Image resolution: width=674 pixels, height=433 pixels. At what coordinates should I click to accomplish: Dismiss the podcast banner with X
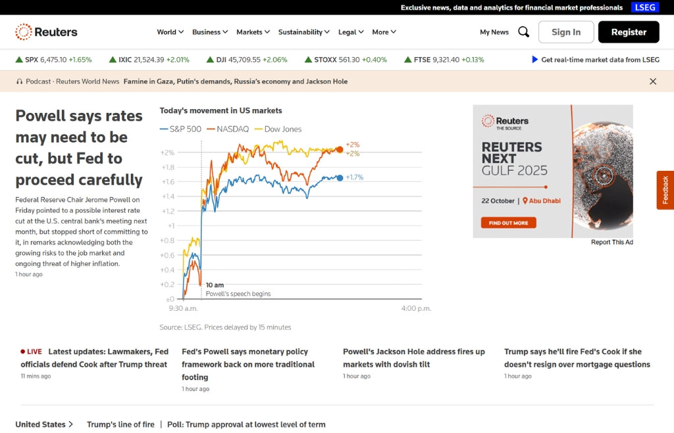tap(653, 81)
